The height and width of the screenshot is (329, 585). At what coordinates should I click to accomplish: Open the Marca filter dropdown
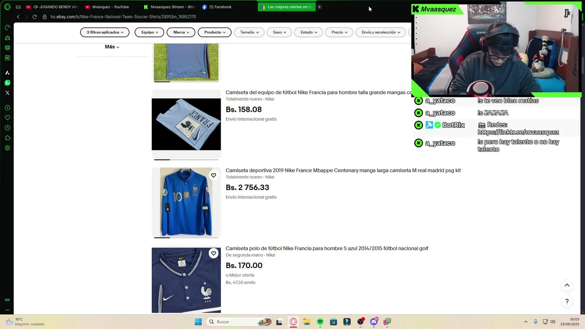(181, 32)
